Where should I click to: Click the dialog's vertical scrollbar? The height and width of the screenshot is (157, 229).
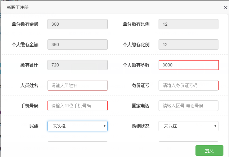(227, 62)
